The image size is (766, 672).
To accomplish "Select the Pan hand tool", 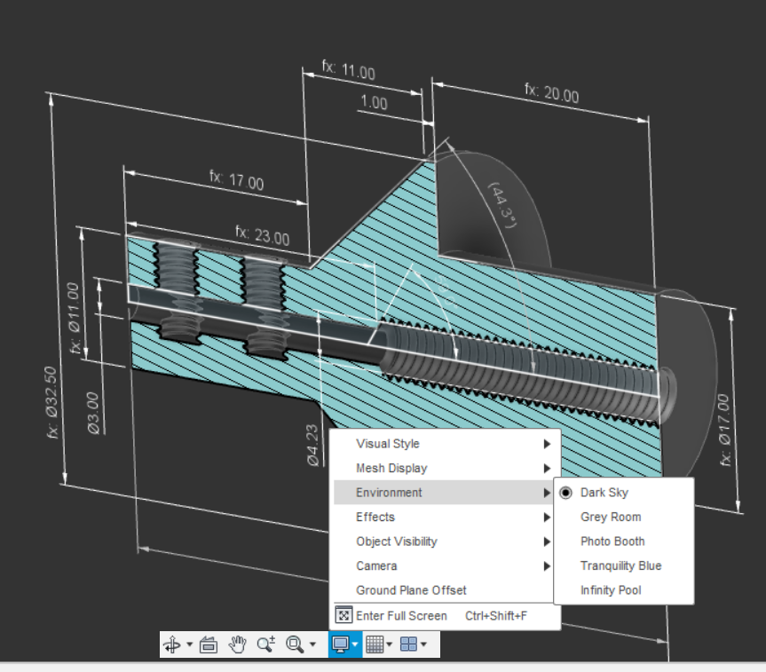I will 237,644.
